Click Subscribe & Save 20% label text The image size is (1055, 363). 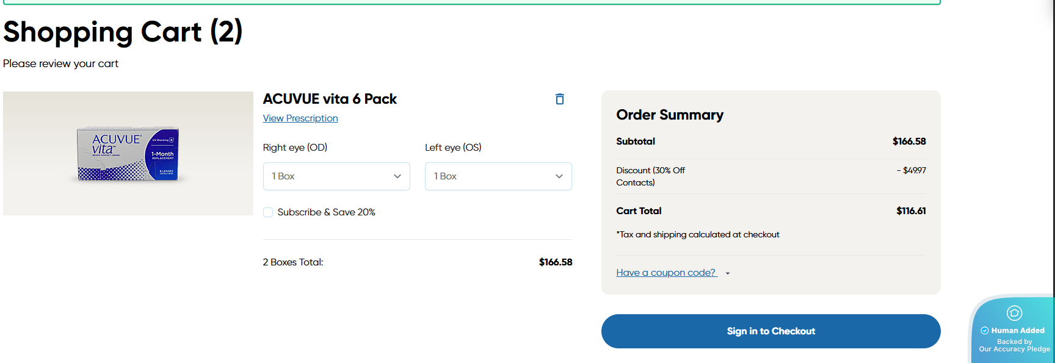(326, 212)
